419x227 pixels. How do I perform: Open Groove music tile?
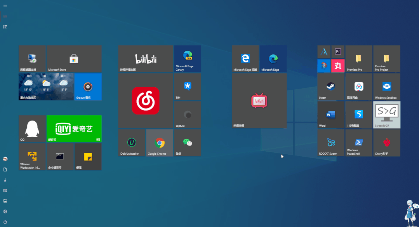[x=88, y=87]
